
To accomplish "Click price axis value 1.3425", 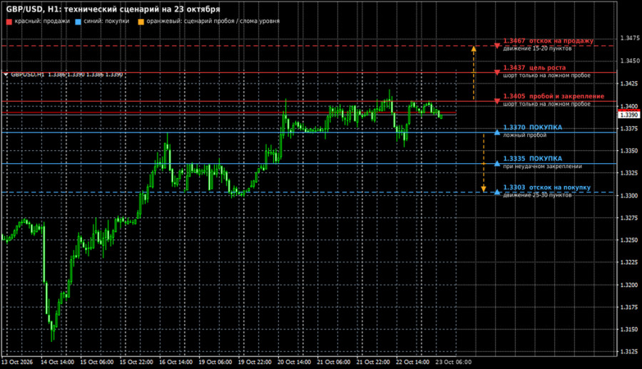I will click(x=630, y=84).
